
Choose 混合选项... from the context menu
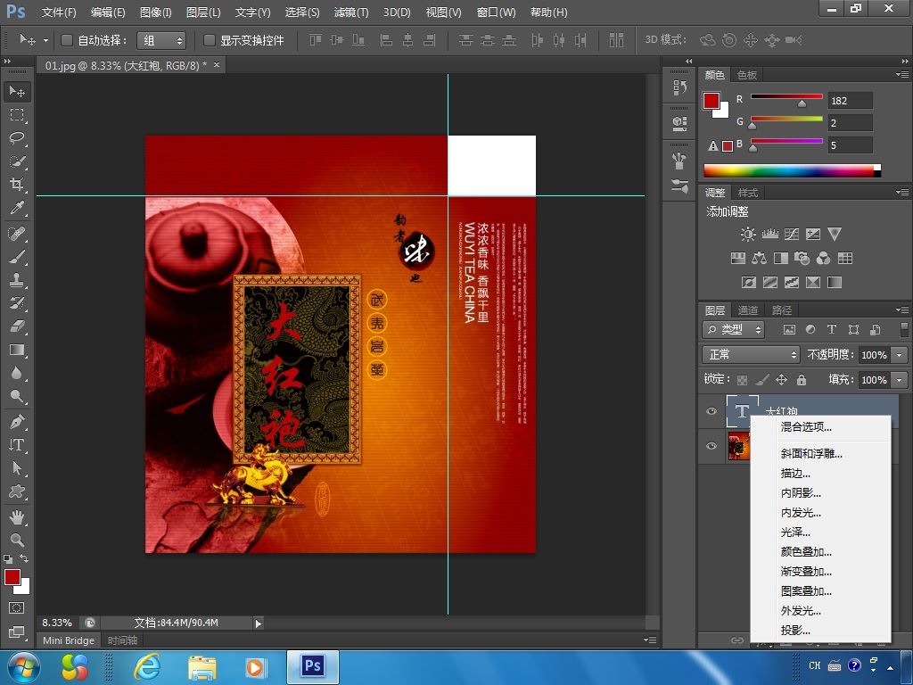(820, 427)
